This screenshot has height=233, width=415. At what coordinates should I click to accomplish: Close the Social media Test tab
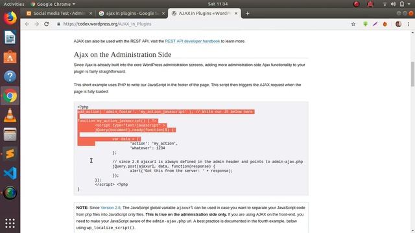coord(91,13)
